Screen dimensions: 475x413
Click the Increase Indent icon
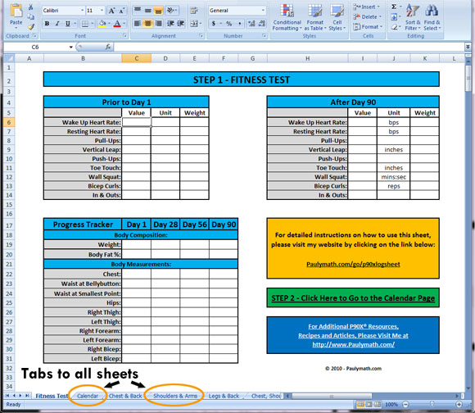[x=181, y=23]
